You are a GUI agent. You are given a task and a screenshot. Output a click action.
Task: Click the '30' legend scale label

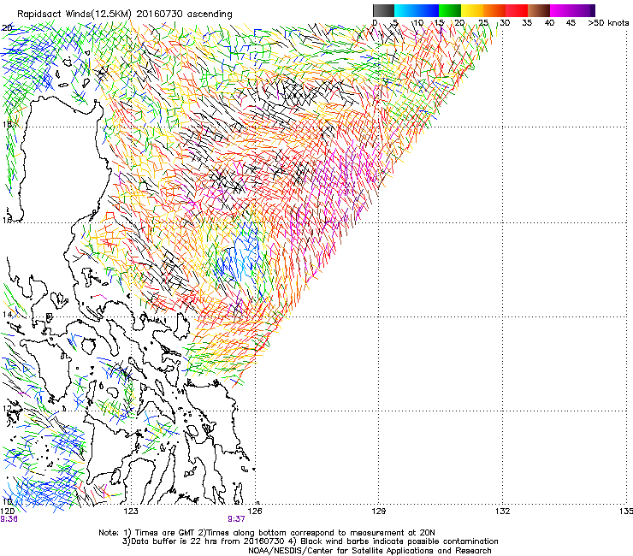coord(505,23)
